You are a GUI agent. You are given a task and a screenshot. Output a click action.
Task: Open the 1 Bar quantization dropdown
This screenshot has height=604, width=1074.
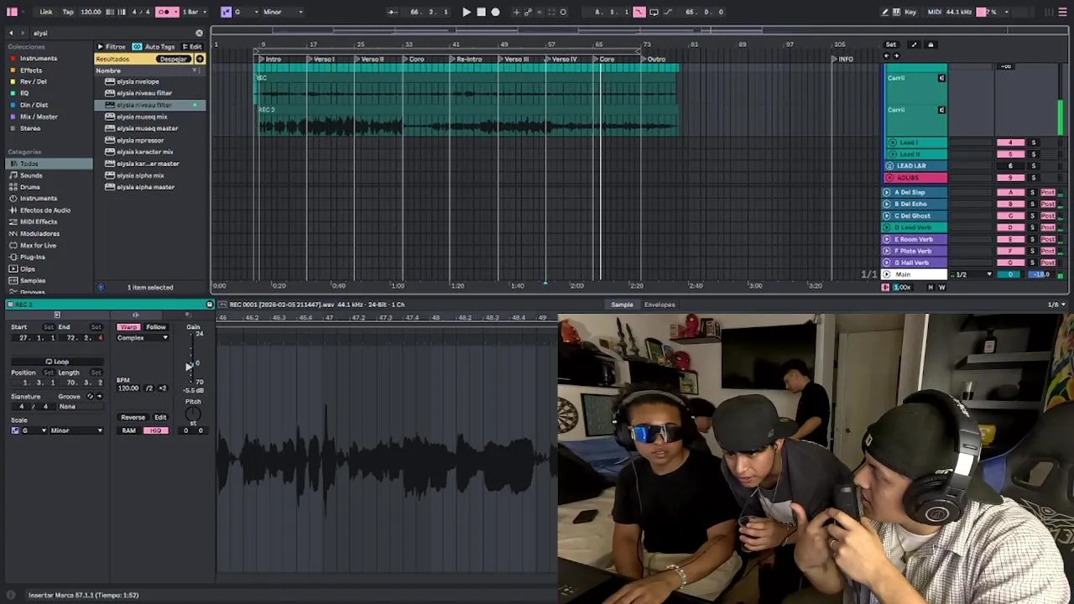(194, 12)
